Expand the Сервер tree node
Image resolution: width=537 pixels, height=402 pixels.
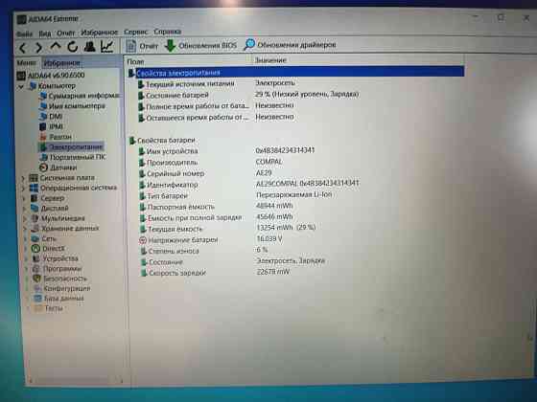click(x=24, y=198)
